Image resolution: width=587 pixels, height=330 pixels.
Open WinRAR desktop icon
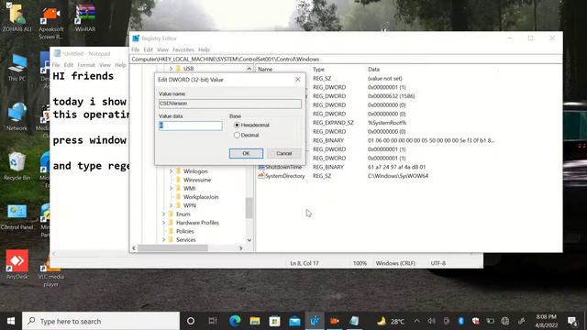pos(85,17)
